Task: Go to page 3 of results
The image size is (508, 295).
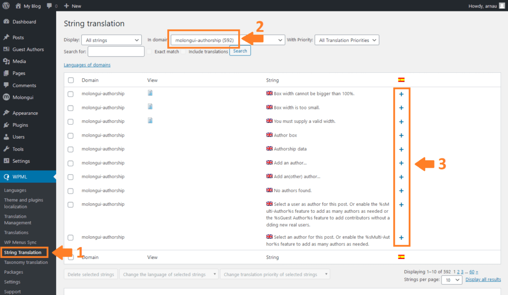Action: pos(462,272)
